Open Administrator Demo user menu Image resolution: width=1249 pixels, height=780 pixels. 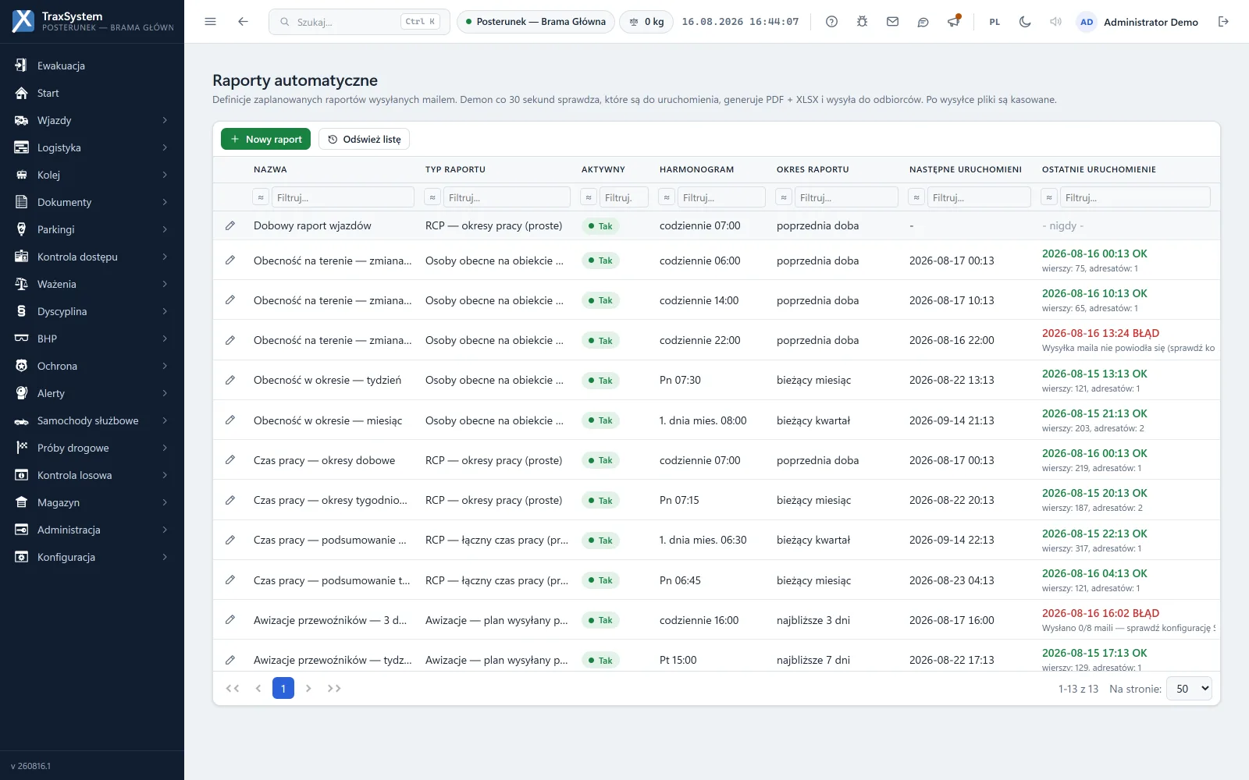pos(1137,22)
